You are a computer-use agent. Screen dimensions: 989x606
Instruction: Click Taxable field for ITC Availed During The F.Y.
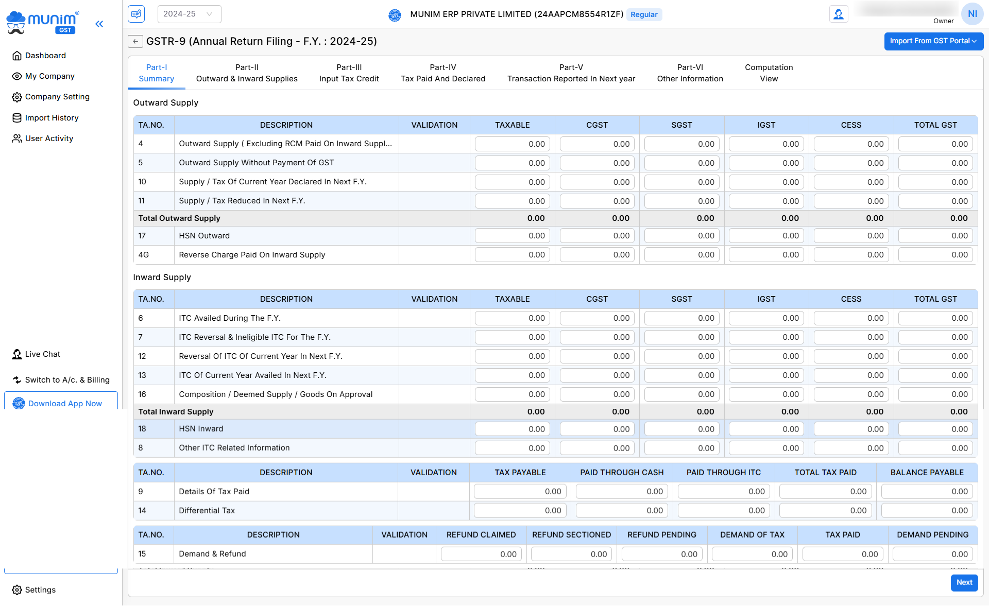[x=513, y=318]
